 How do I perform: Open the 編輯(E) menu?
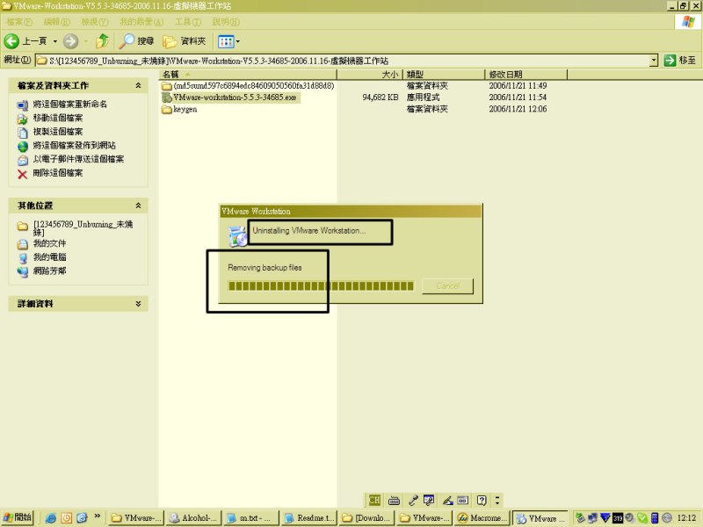click(x=56, y=21)
